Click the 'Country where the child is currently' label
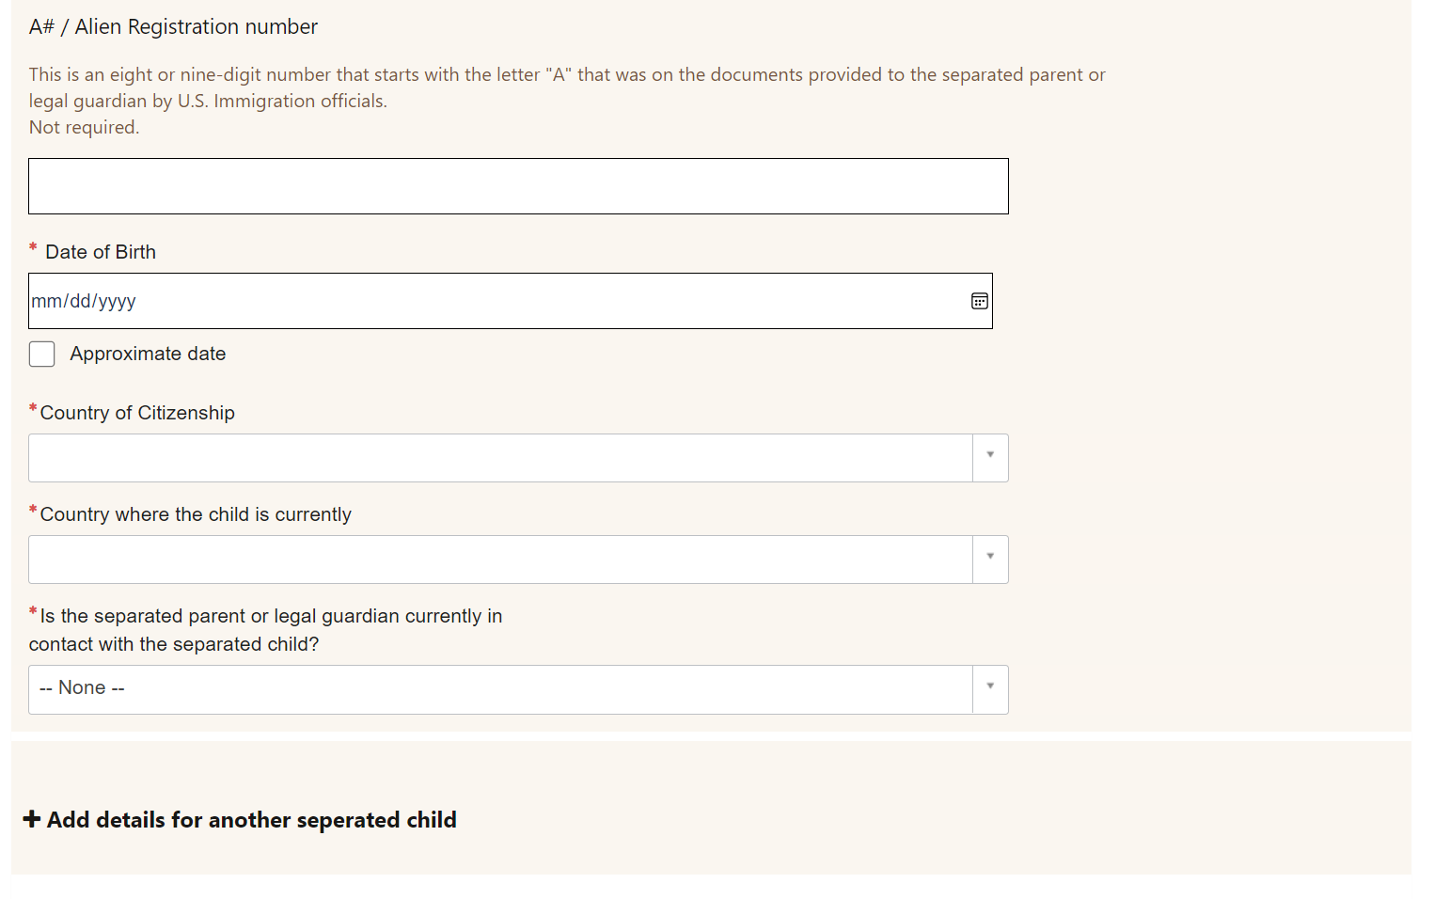This screenshot has height=899, width=1434. (x=196, y=514)
